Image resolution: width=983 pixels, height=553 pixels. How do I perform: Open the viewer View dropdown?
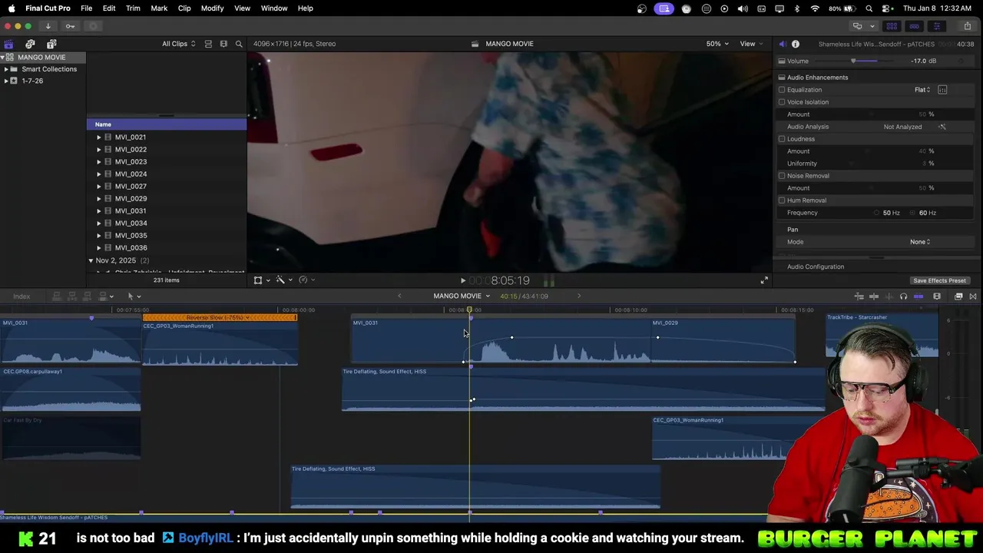point(751,44)
